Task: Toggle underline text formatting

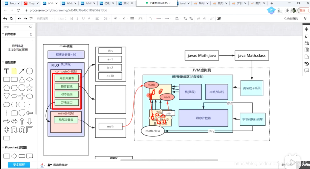Action: point(83,18)
